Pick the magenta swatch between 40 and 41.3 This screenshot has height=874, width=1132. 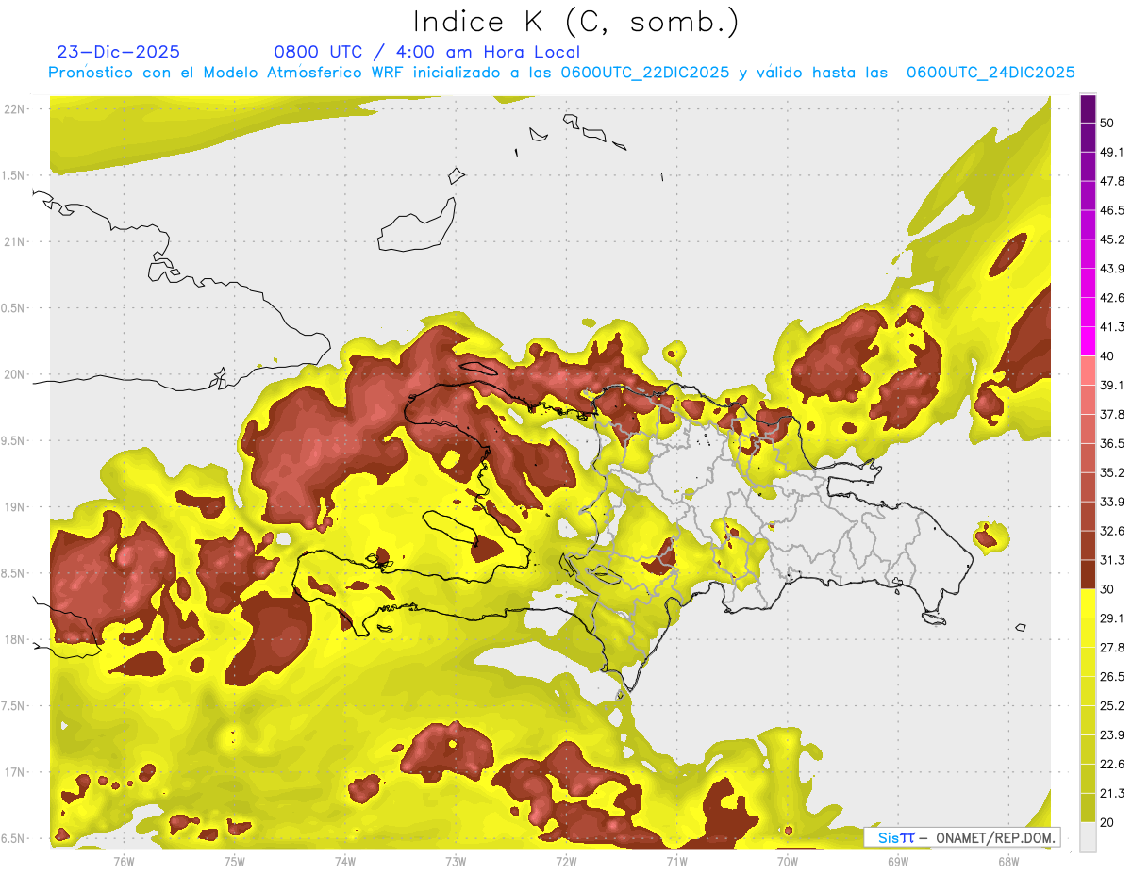pos(1088,341)
